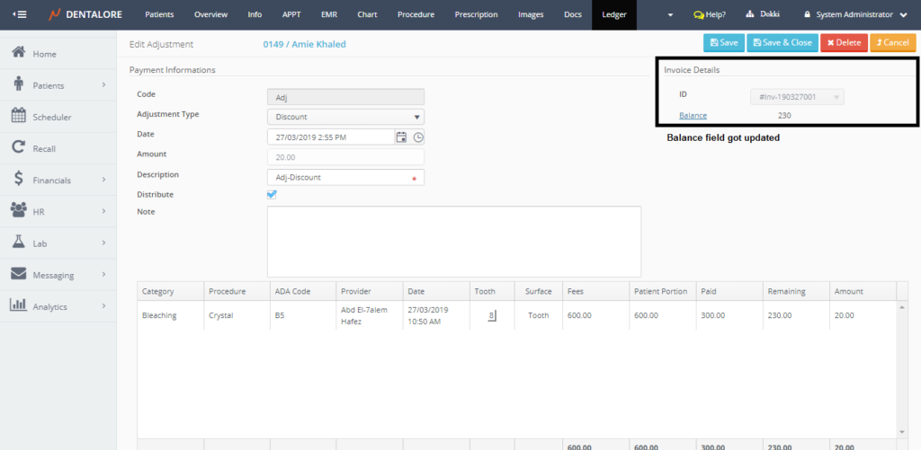Click the Messaging envelope icon
The height and width of the screenshot is (450, 921).
pyautogui.click(x=18, y=274)
